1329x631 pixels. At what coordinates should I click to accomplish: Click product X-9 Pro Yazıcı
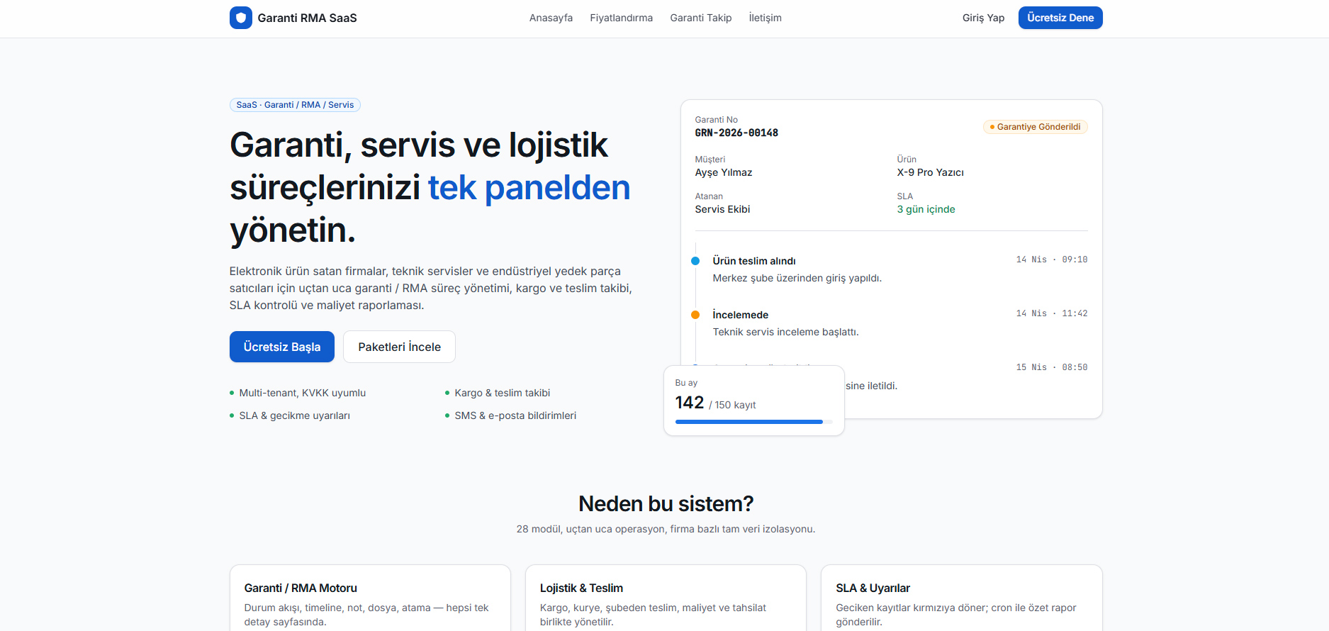click(x=930, y=172)
